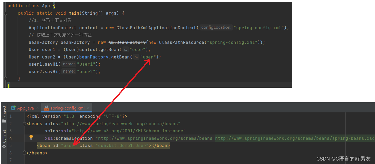
Task: Click "spring-config.xml" string inside ClassPathResource call
Action: [232, 42]
